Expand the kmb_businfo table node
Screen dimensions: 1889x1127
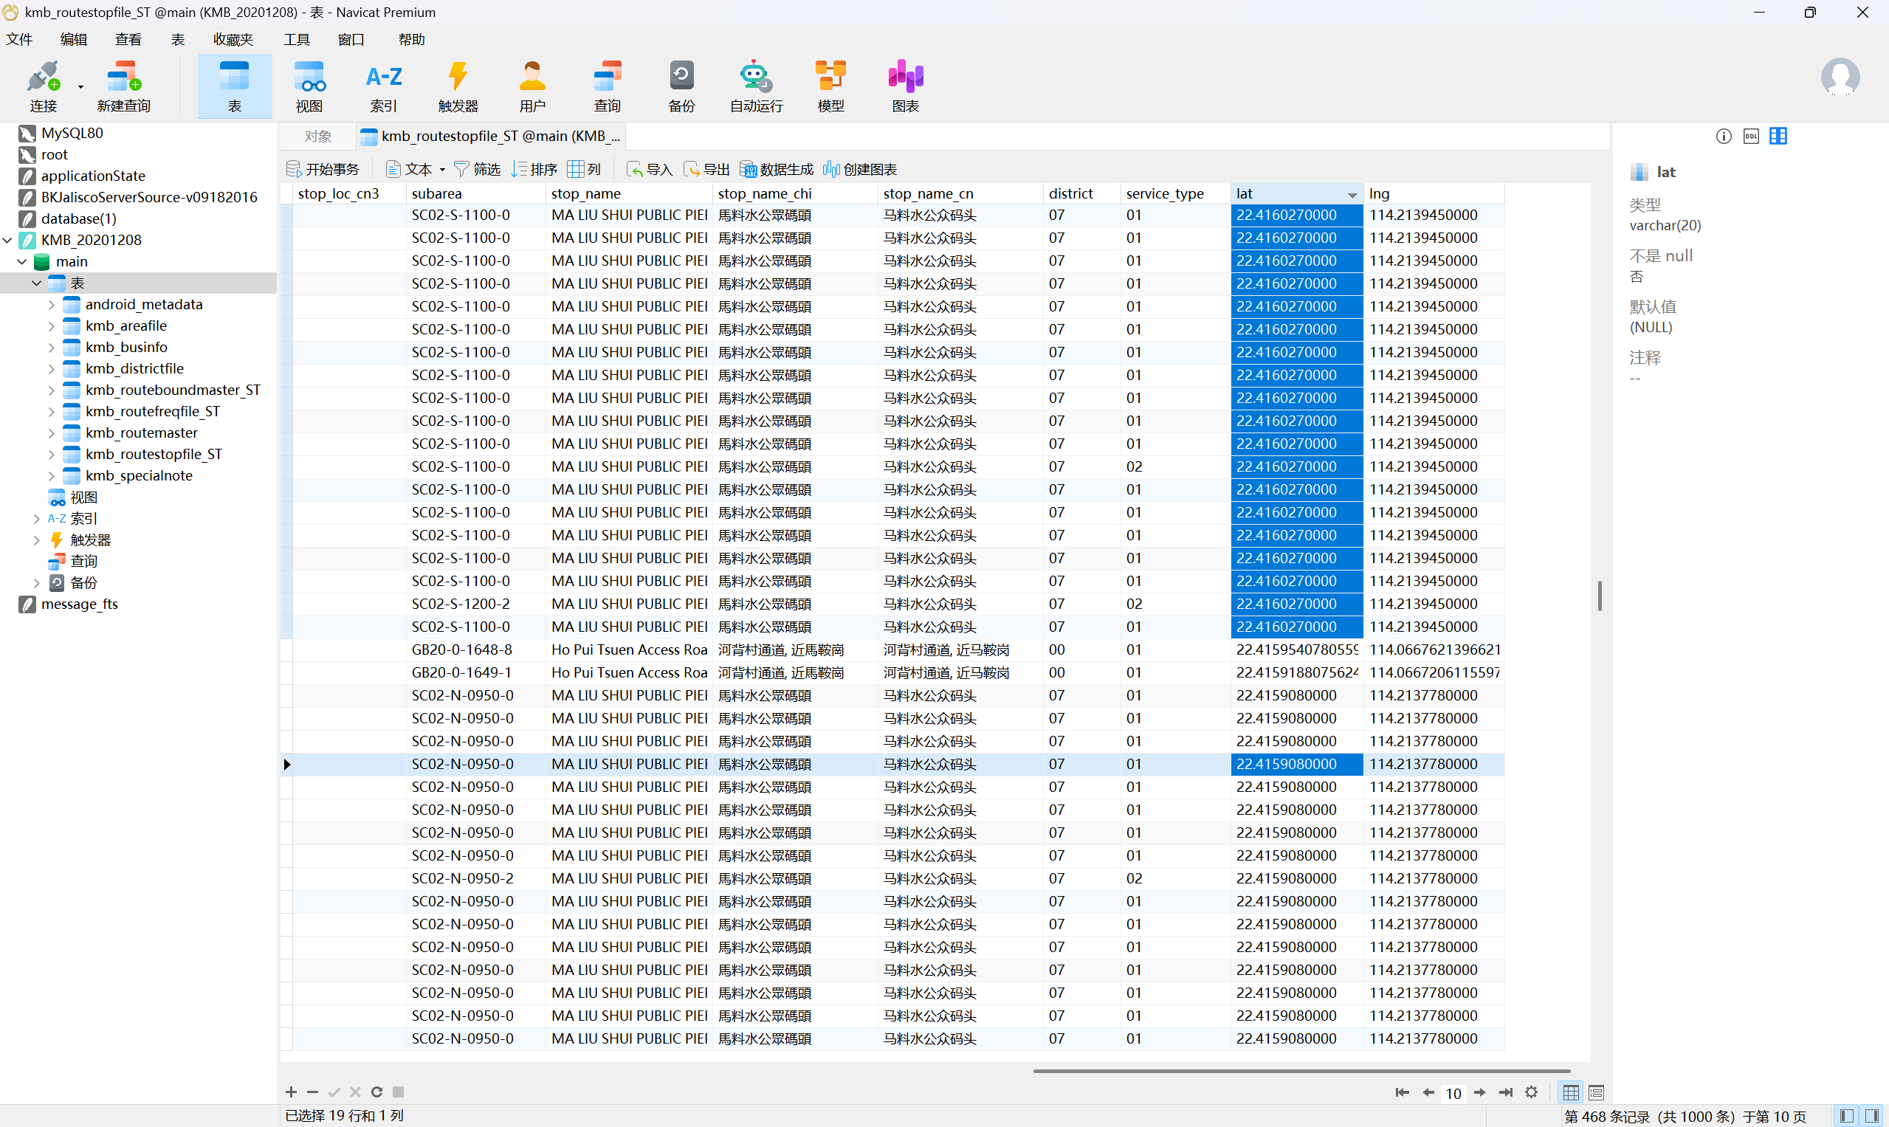pyautogui.click(x=52, y=347)
